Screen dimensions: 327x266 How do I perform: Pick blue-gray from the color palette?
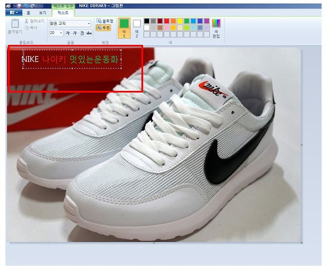[200, 28]
